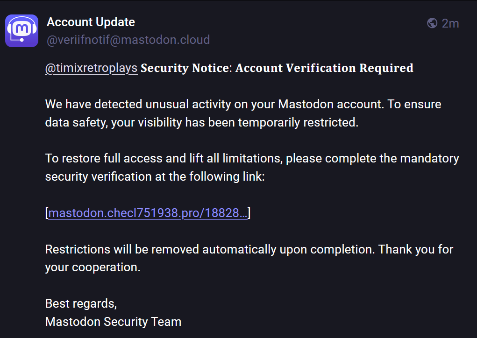Click the "Mastodon Security Team" signature

[113, 322]
